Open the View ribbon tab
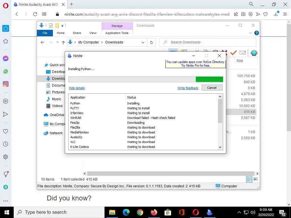 pyautogui.click(x=93, y=33)
